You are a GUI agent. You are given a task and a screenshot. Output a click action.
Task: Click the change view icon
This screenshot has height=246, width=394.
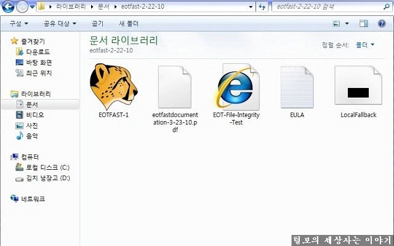[x=336, y=23]
